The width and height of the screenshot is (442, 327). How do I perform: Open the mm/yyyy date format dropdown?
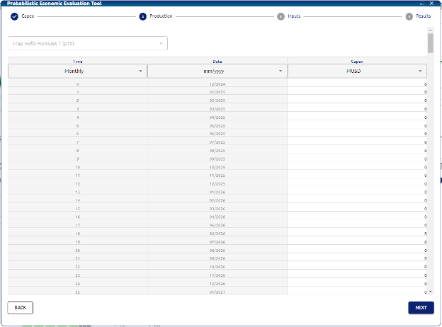tap(217, 71)
